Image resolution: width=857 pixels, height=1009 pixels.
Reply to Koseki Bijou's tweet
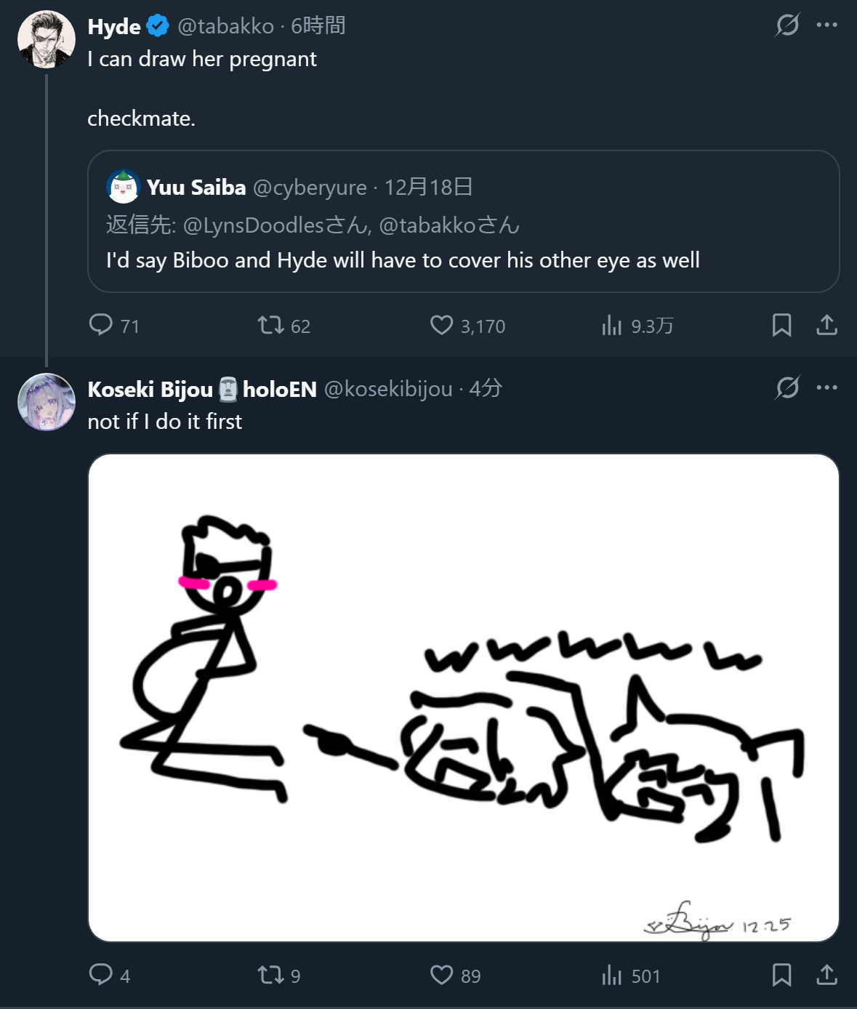click(x=101, y=975)
